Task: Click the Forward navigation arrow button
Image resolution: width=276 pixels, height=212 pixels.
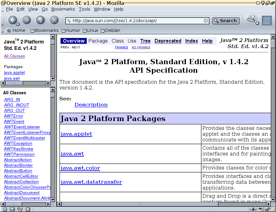Action: tap(26, 20)
